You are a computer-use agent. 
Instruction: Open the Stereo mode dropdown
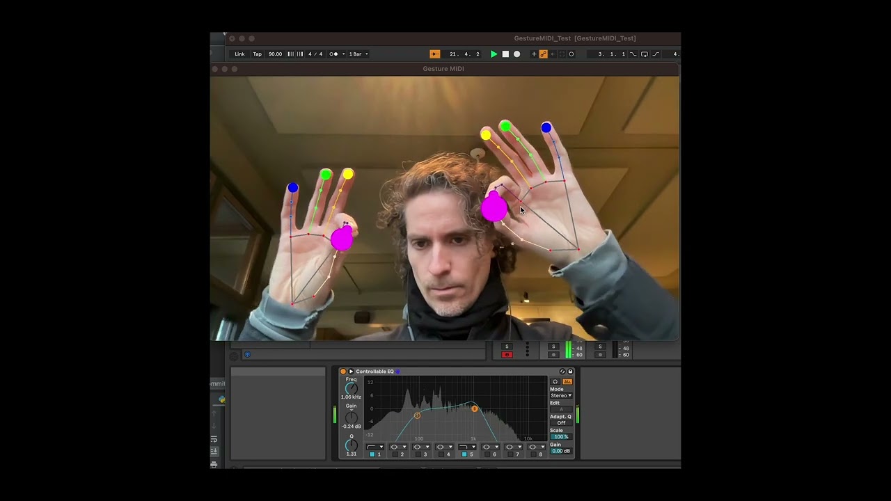[x=560, y=396]
